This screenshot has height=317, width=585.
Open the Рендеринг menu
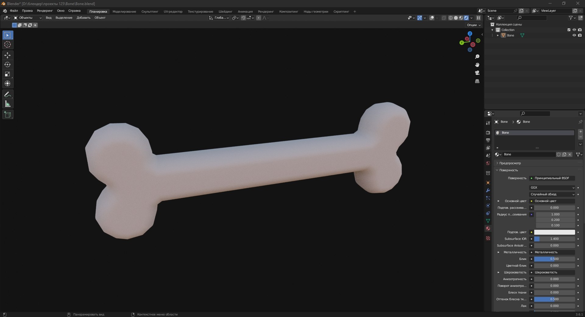[45, 11]
